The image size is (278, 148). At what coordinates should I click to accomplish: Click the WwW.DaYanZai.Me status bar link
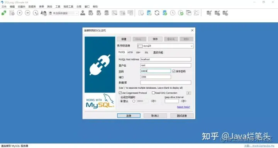coord(263,146)
